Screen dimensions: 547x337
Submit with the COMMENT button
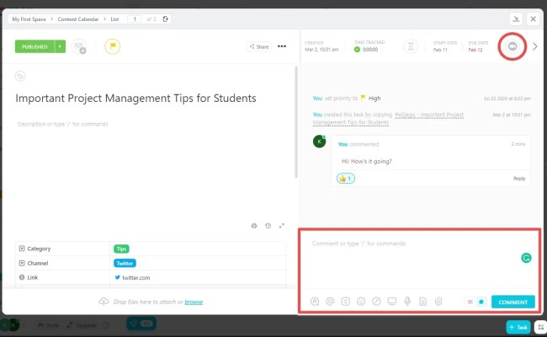coord(512,302)
